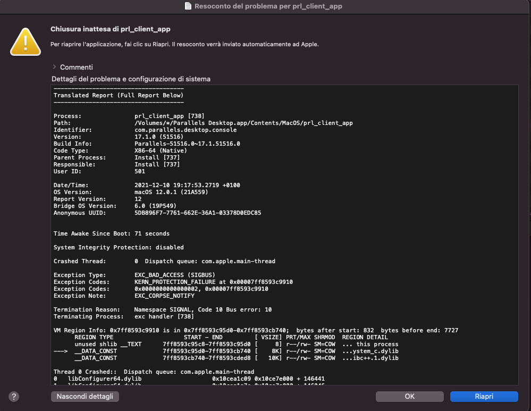Click 'Dettagli del problema e configurazione di sistema' label
Image resolution: width=531 pixels, height=411 pixels.
tap(131, 79)
